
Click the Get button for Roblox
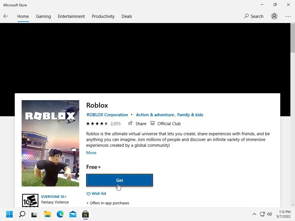pos(120,180)
